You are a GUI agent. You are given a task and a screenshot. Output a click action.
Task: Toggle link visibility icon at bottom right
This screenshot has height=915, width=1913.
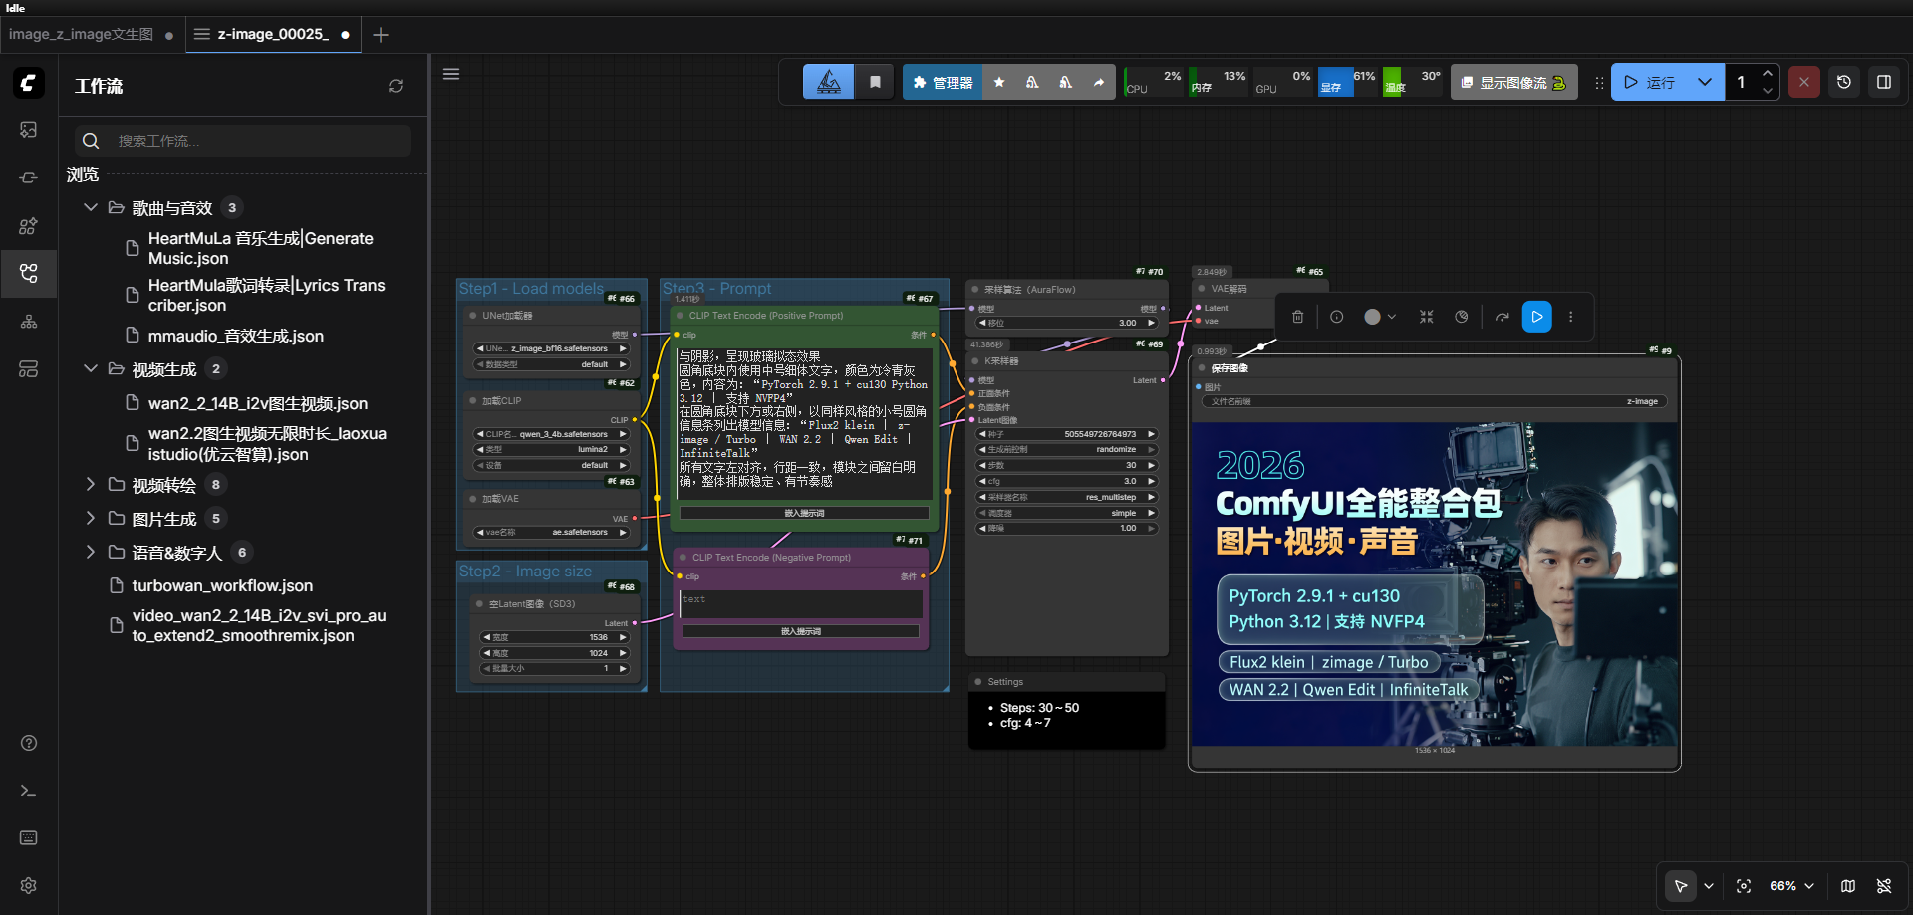click(1884, 886)
